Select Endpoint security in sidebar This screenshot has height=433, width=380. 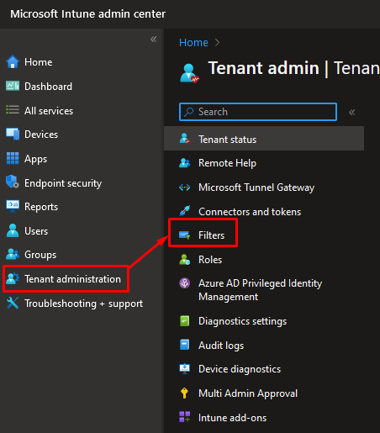[x=63, y=183]
